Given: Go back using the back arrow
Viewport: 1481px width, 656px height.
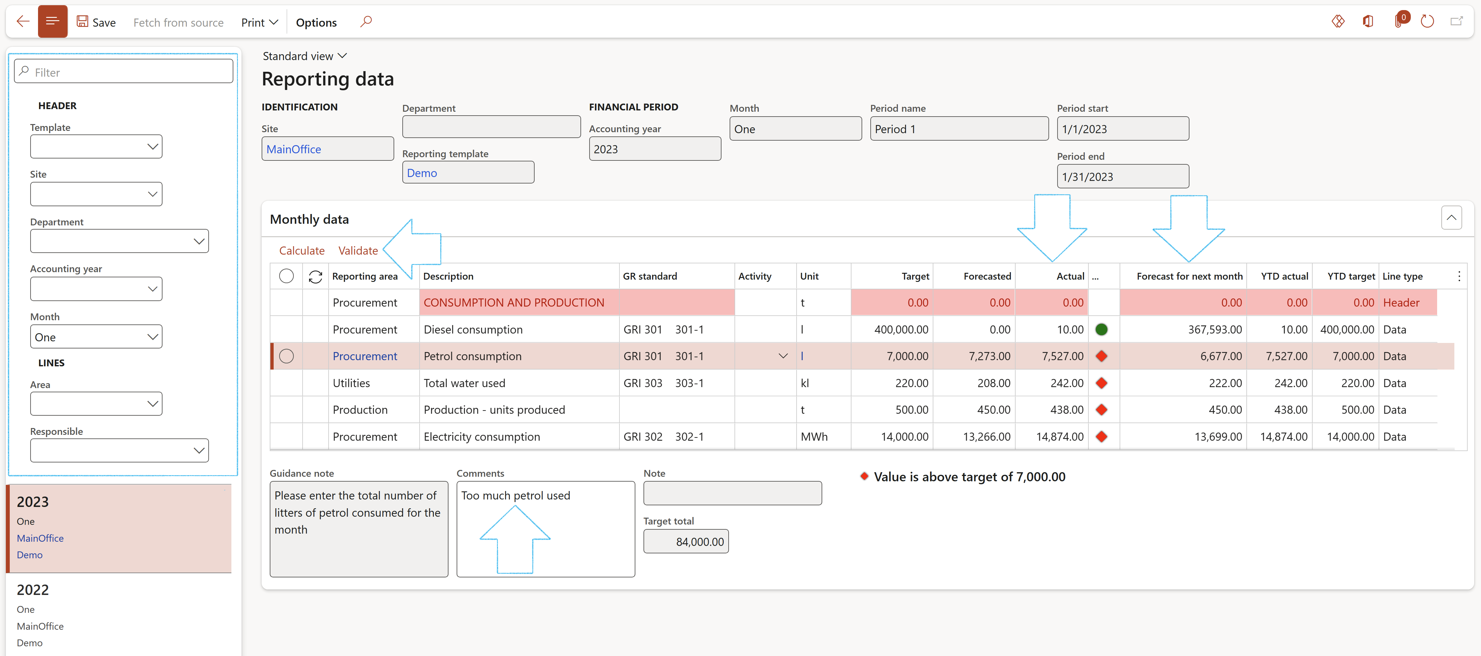Looking at the screenshot, I should [22, 22].
